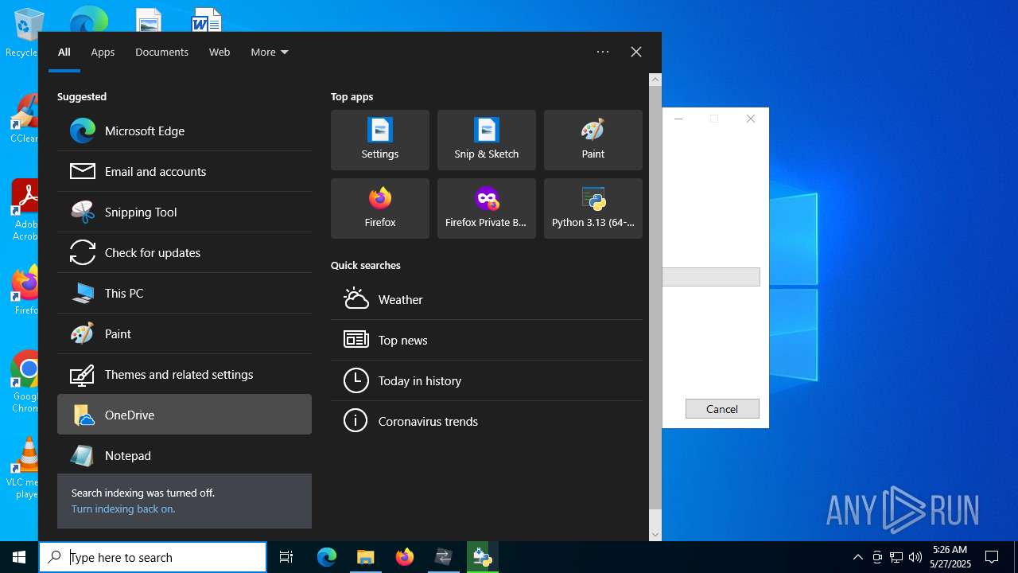Open search options ellipsis menu
Image resolution: width=1018 pixels, height=573 pixels.
603,52
